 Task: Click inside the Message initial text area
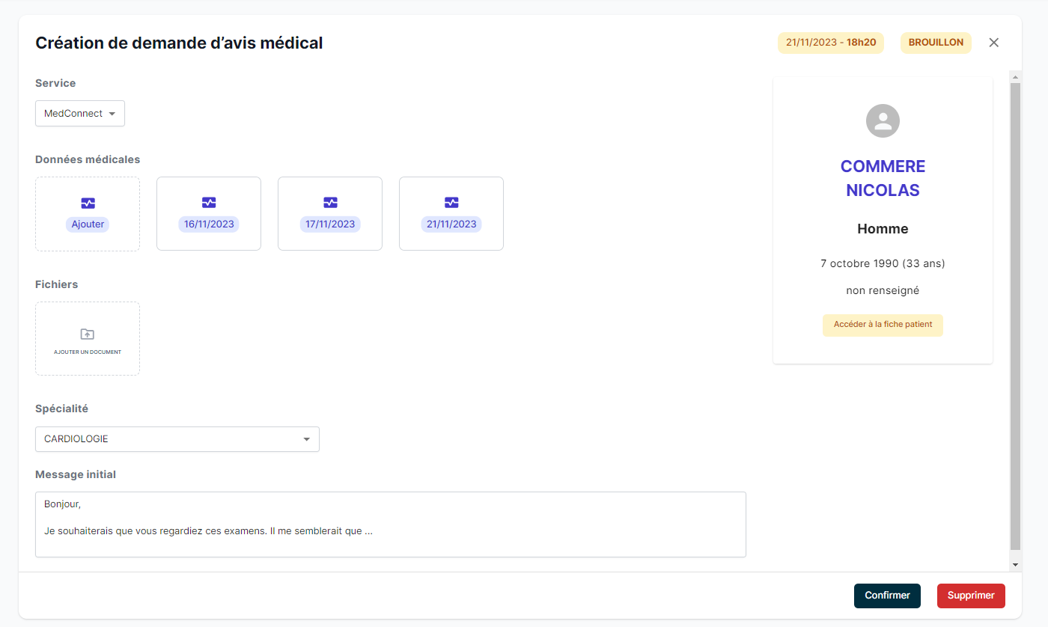pos(390,524)
